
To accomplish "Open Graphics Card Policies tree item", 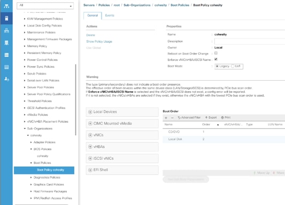I will click(x=49, y=185).
